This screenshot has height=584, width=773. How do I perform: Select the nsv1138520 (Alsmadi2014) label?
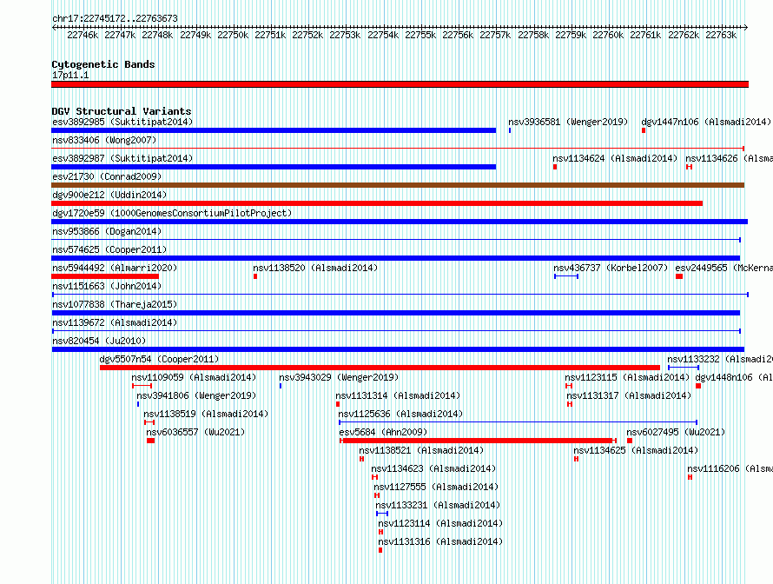[315, 268]
